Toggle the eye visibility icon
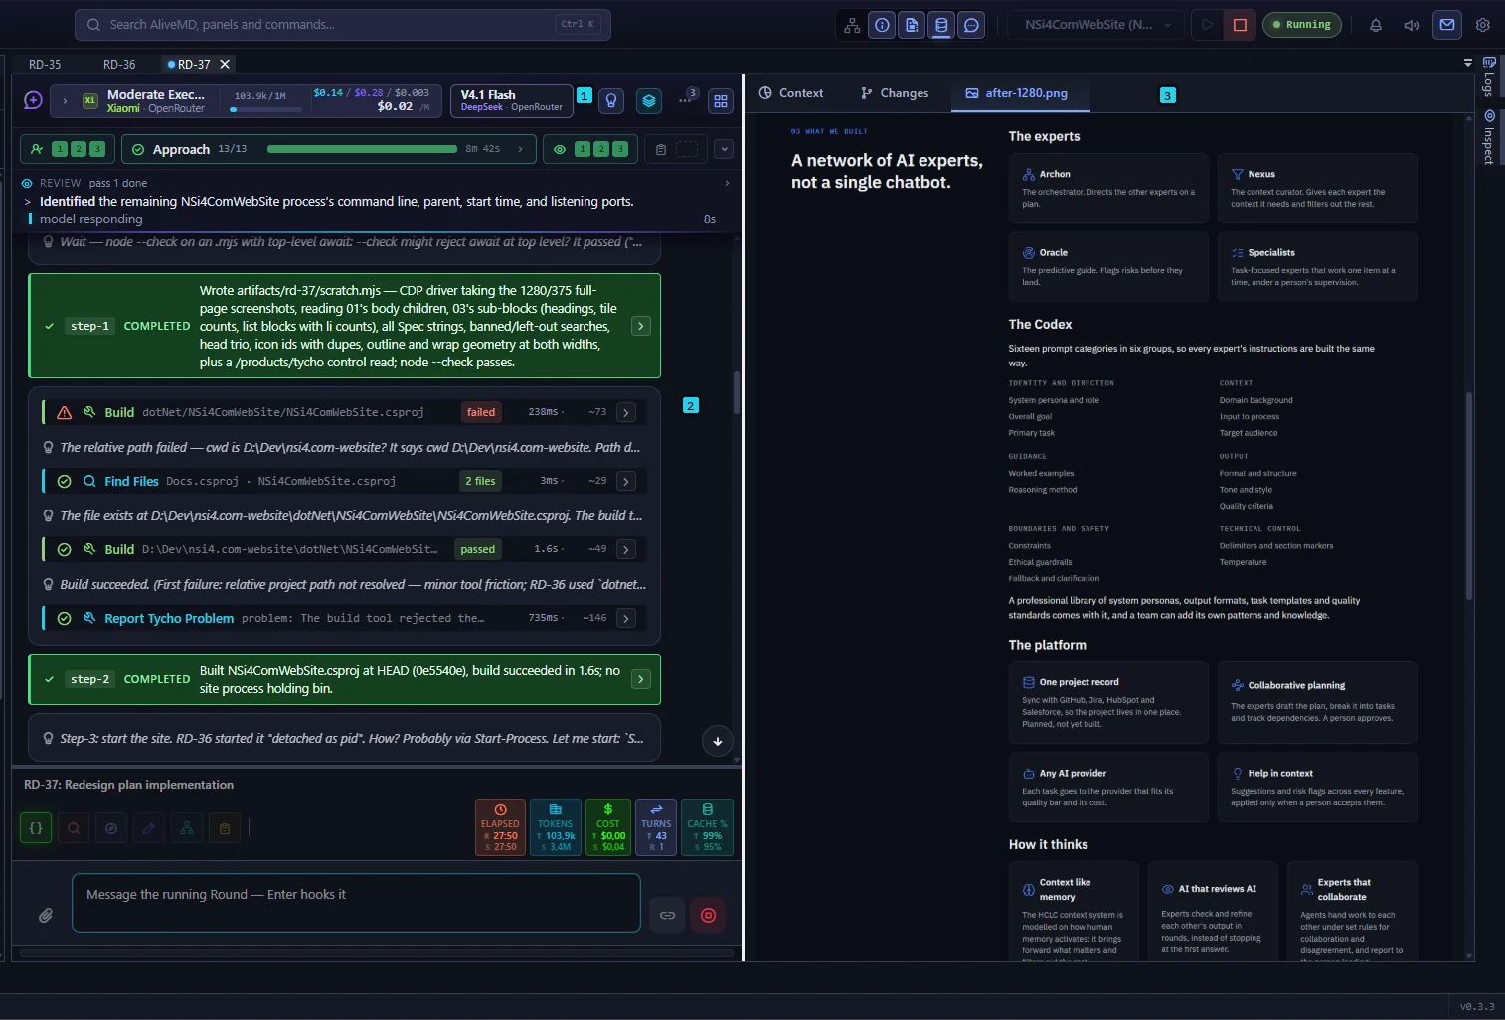1505x1020 pixels. pyautogui.click(x=560, y=149)
